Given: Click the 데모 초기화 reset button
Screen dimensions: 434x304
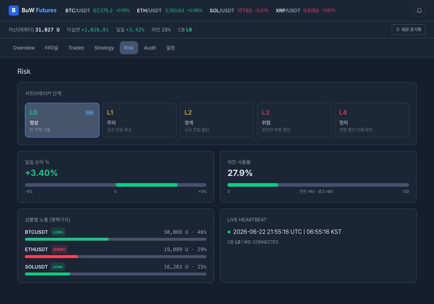Looking at the screenshot, I should pyautogui.click(x=408, y=30).
